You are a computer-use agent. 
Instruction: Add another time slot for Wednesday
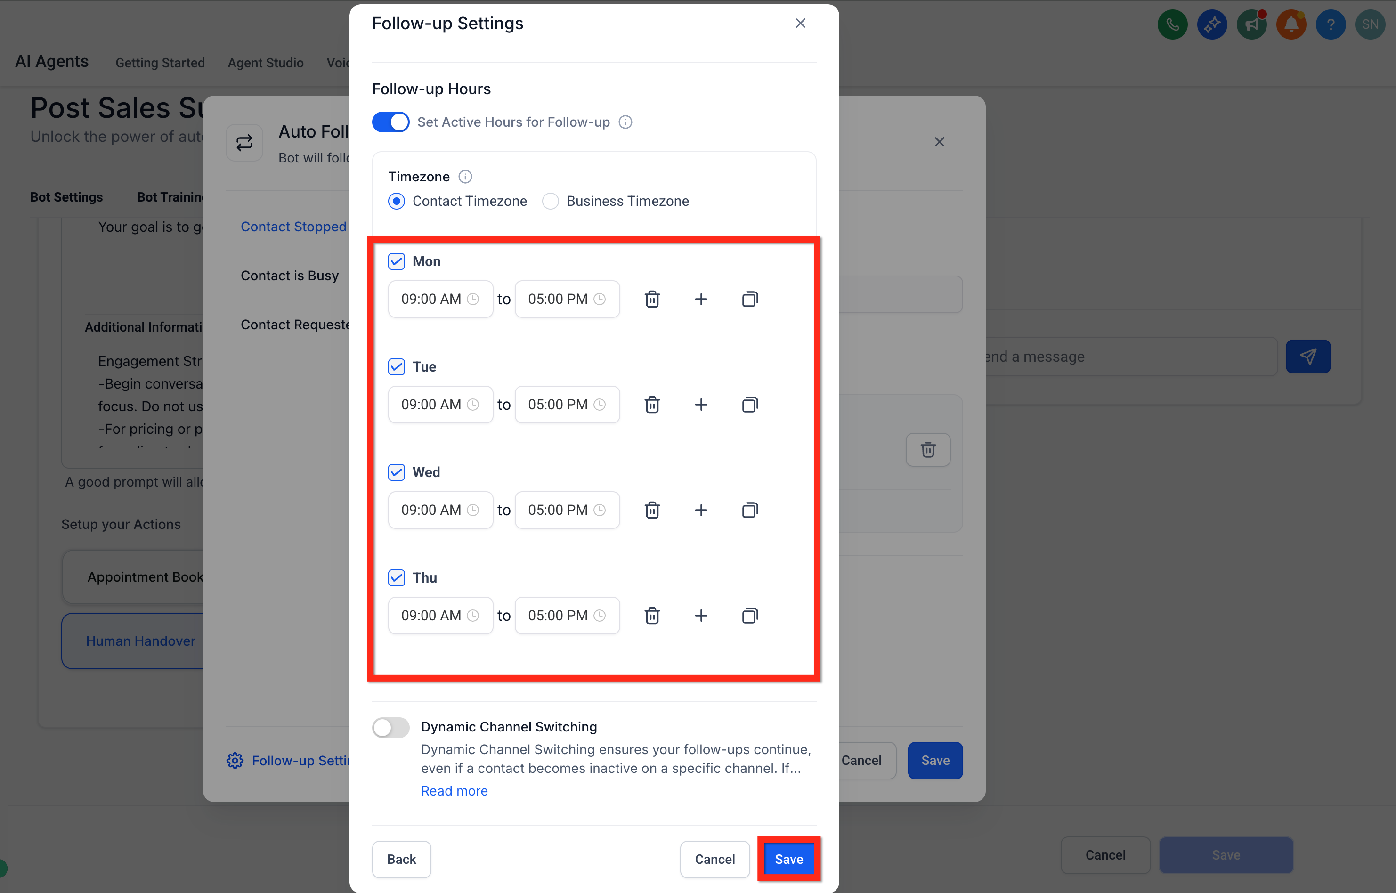[x=701, y=510]
